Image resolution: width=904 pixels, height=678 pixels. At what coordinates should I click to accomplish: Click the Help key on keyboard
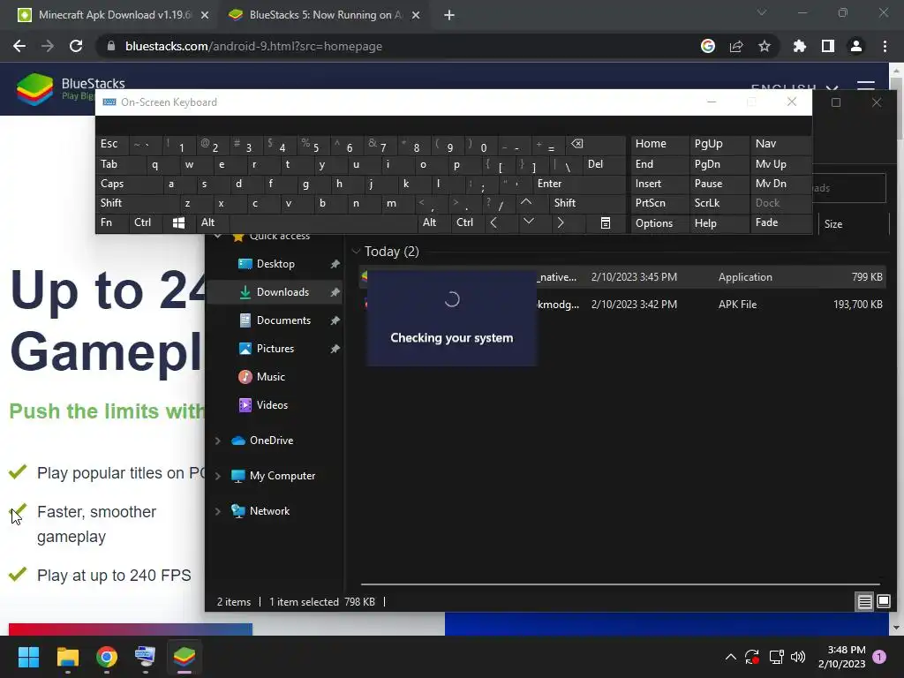tap(719, 223)
